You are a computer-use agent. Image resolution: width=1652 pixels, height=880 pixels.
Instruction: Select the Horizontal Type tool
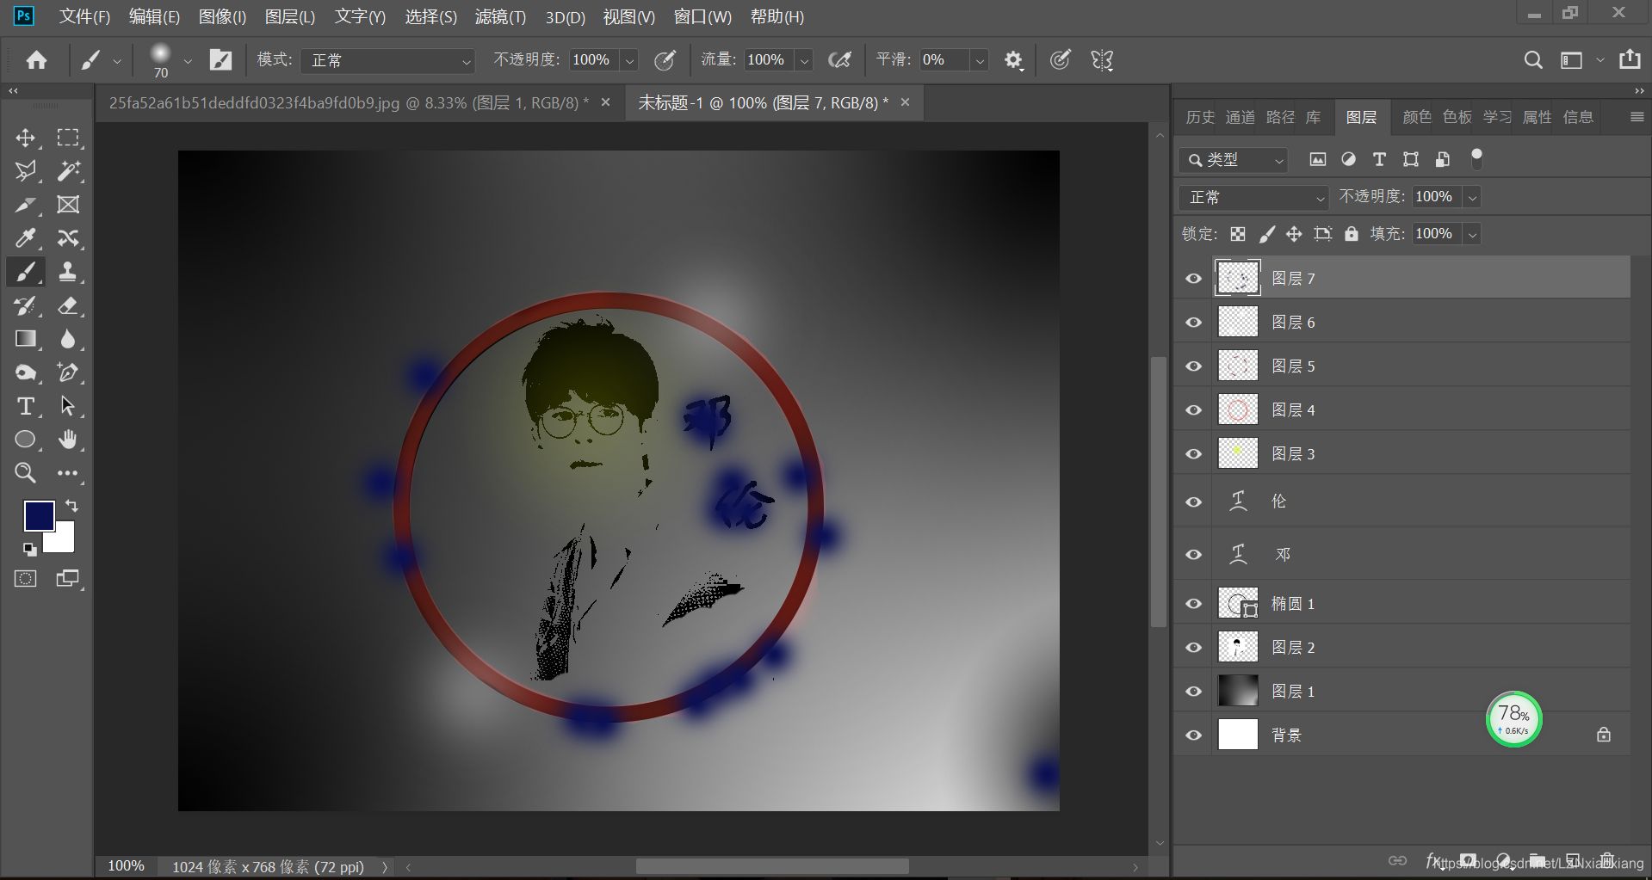coord(25,406)
